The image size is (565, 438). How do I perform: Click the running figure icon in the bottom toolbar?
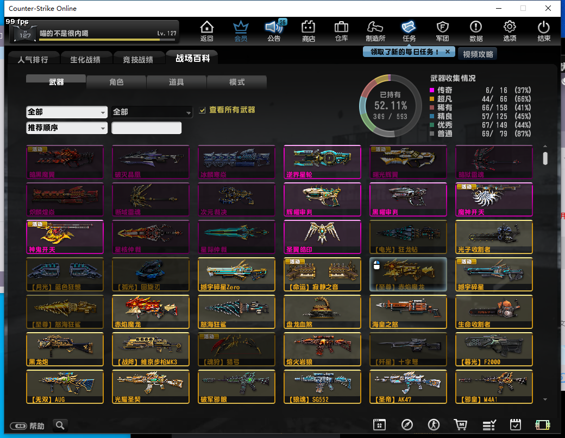434,425
